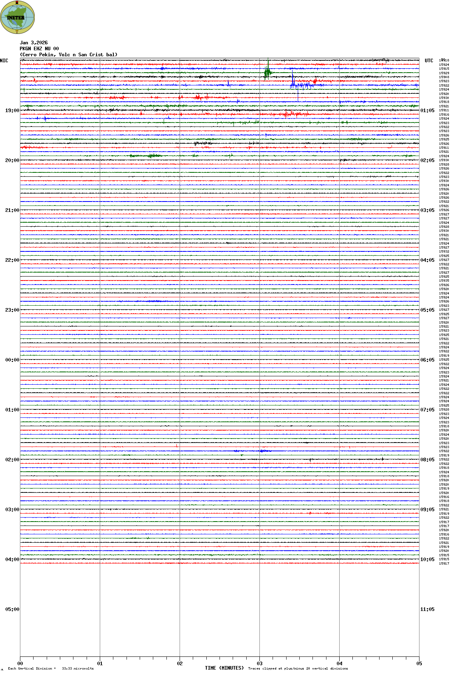Click the 03:00 local time label

coord(12,510)
